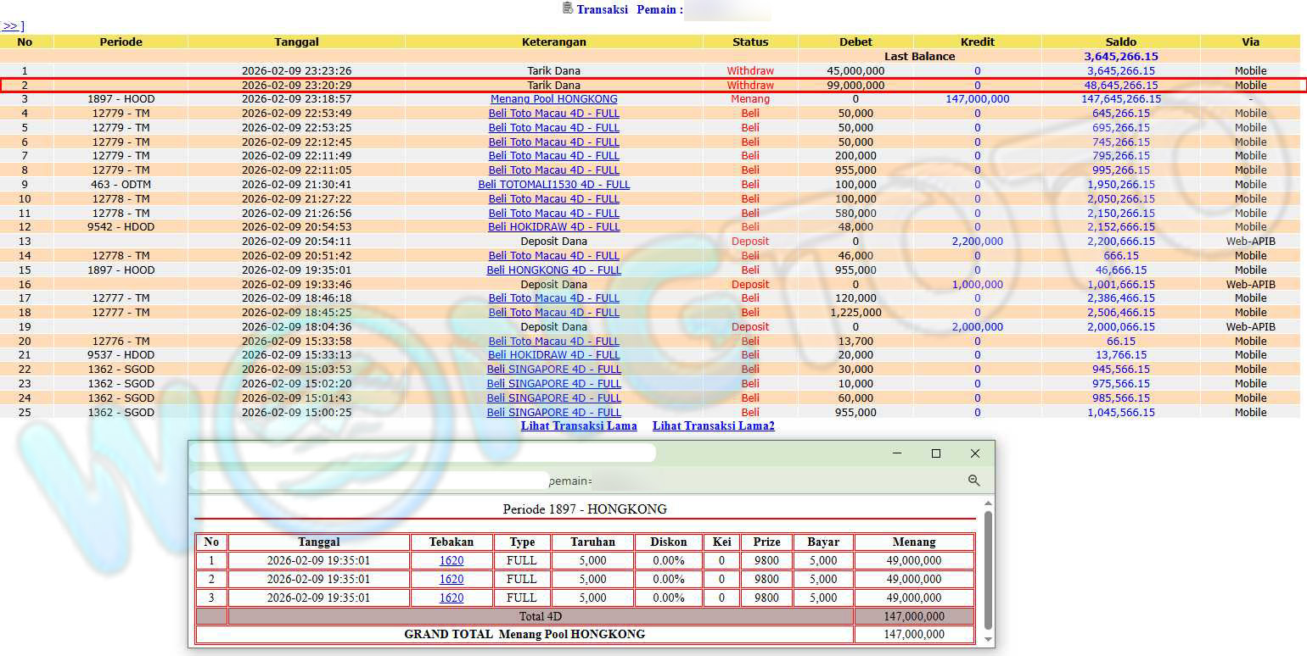
Task: Click the magnifier zoom icon in popup
Action: point(973,481)
